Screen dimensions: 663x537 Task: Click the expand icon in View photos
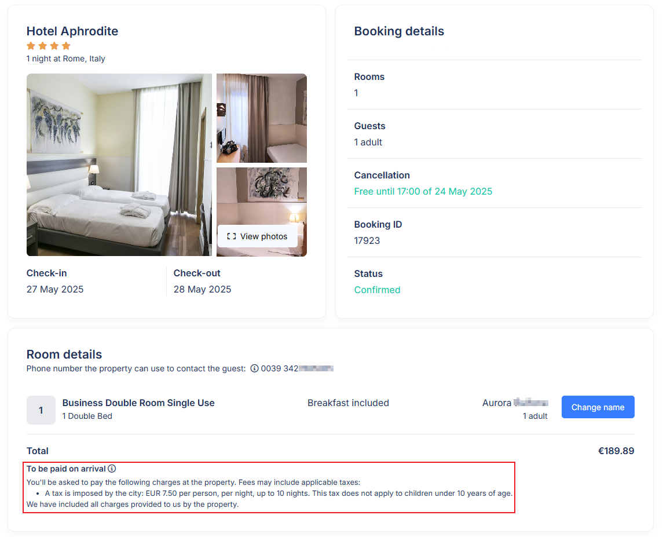point(231,236)
